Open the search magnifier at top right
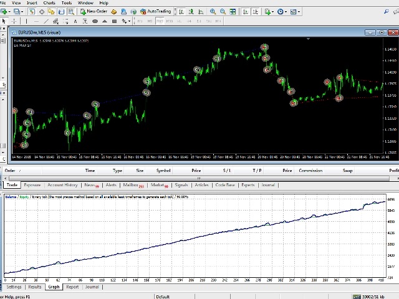399x299 pixels. [387, 11]
